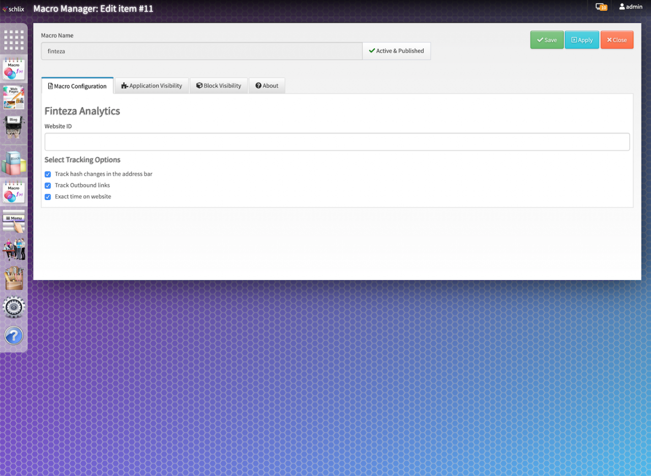The image size is (651, 476).
Task: Uncheck Exact time on website
Action: click(x=48, y=197)
